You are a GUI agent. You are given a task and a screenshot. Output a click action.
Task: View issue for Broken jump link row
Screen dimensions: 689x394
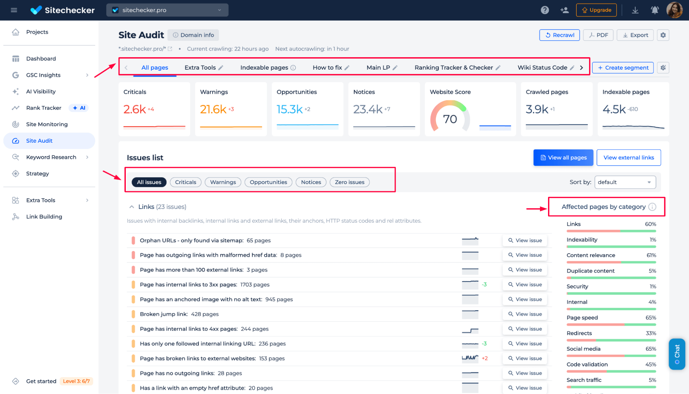525,314
